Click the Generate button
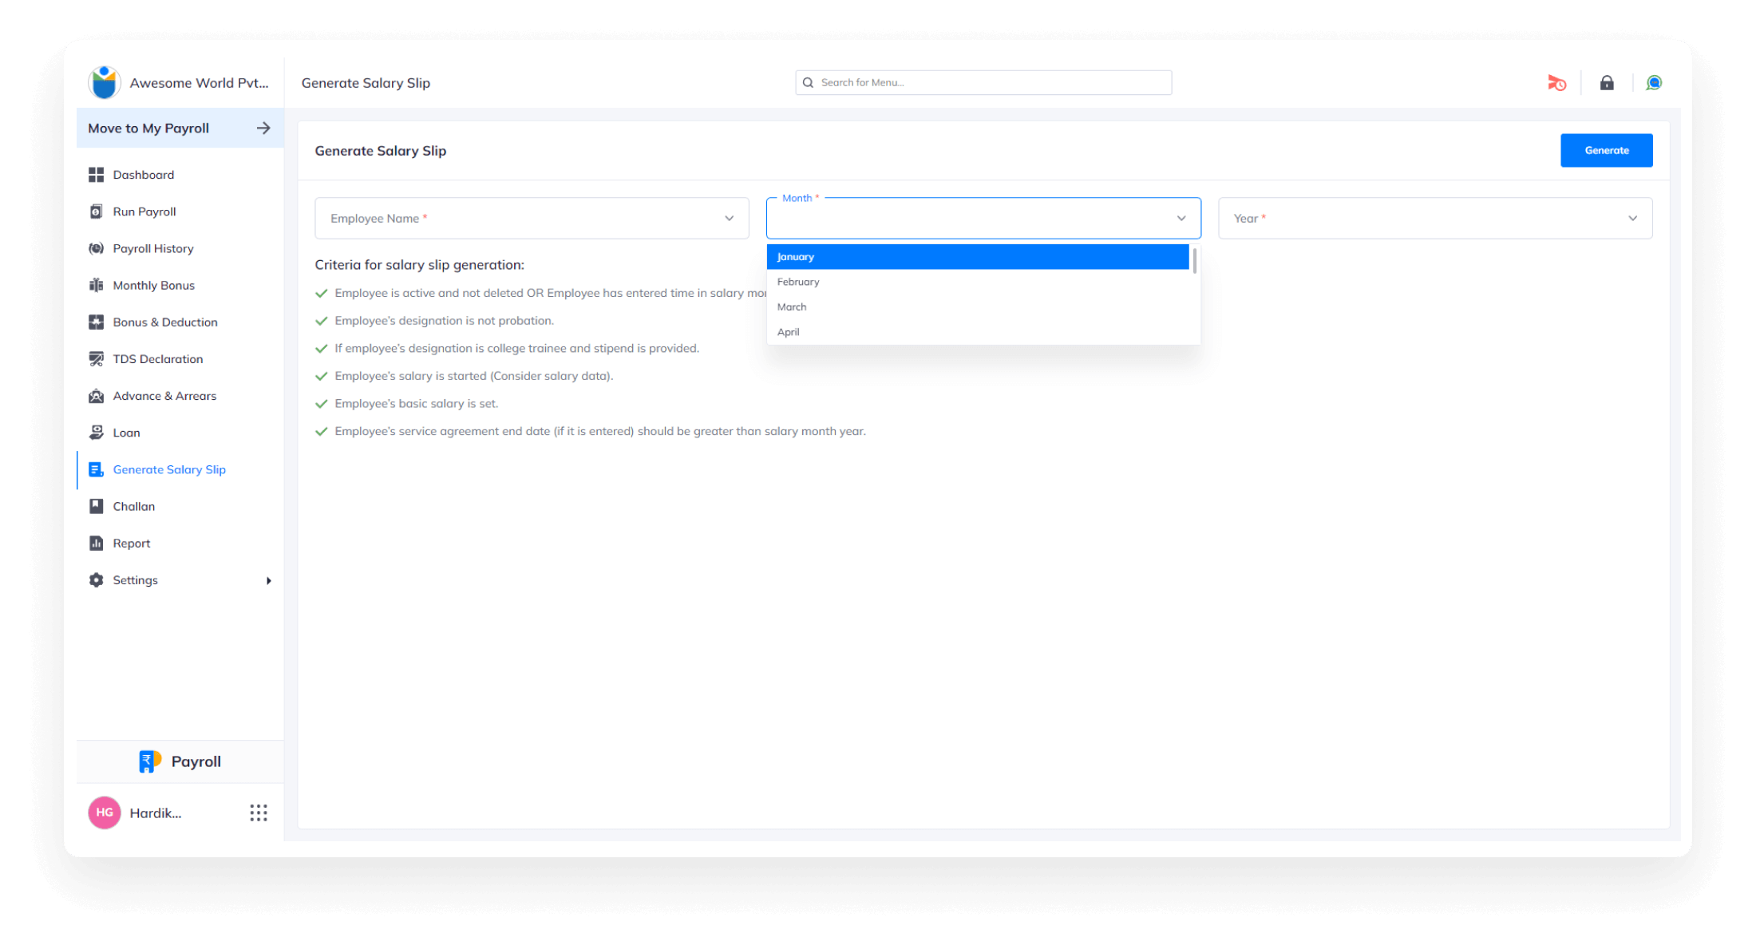This screenshot has width=1756, height=945. click(1606, 149)
